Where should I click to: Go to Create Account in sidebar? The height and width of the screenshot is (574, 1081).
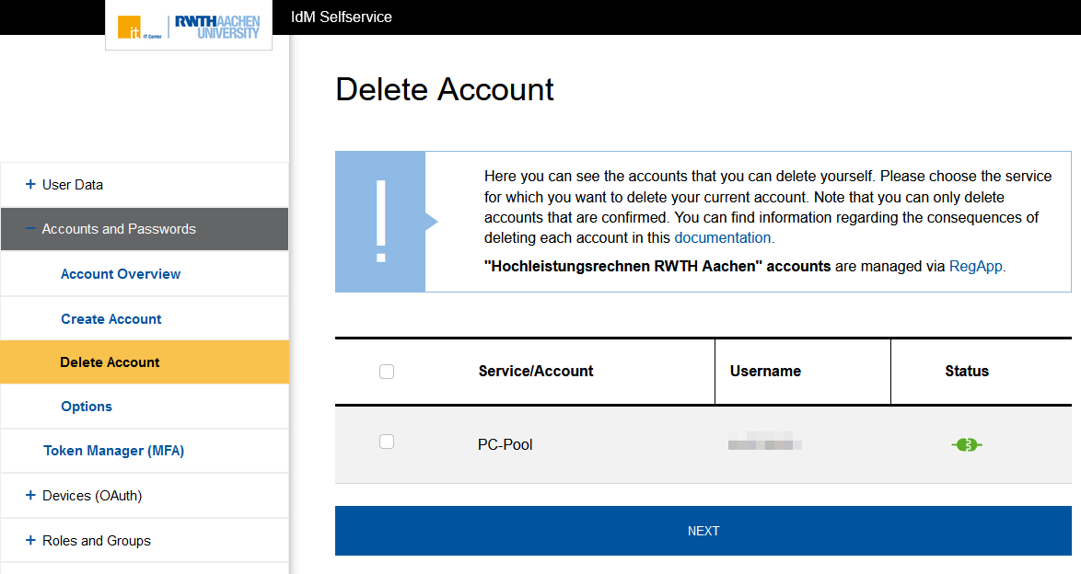[111, 319]
